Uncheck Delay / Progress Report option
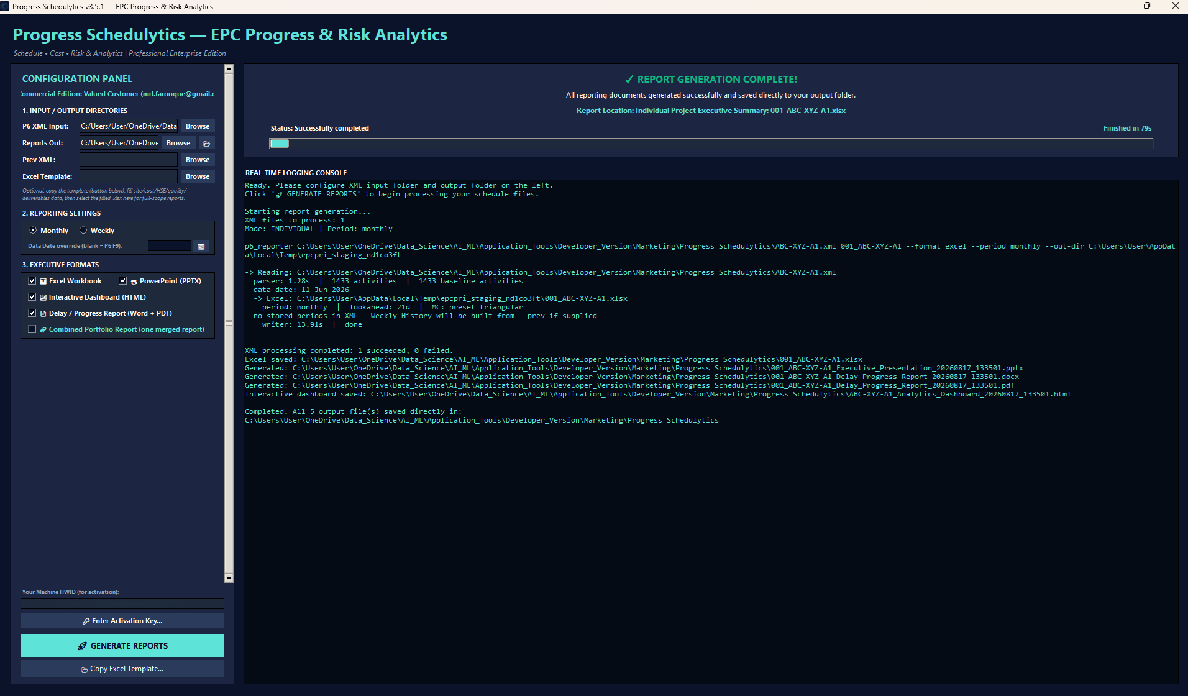Image resolution: width=1188 pixels, height=696 pixels. pos(32,313)
